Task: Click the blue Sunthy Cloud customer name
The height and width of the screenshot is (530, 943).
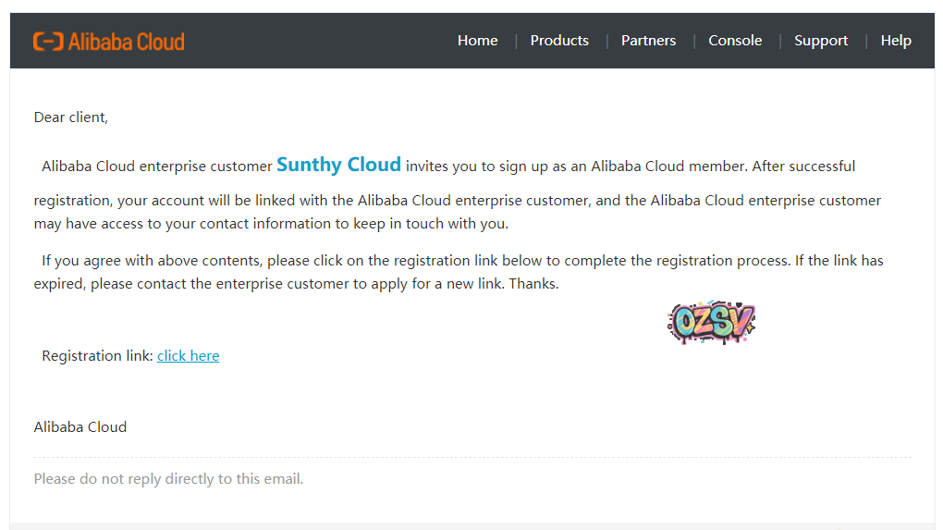Action: [338, 166]
